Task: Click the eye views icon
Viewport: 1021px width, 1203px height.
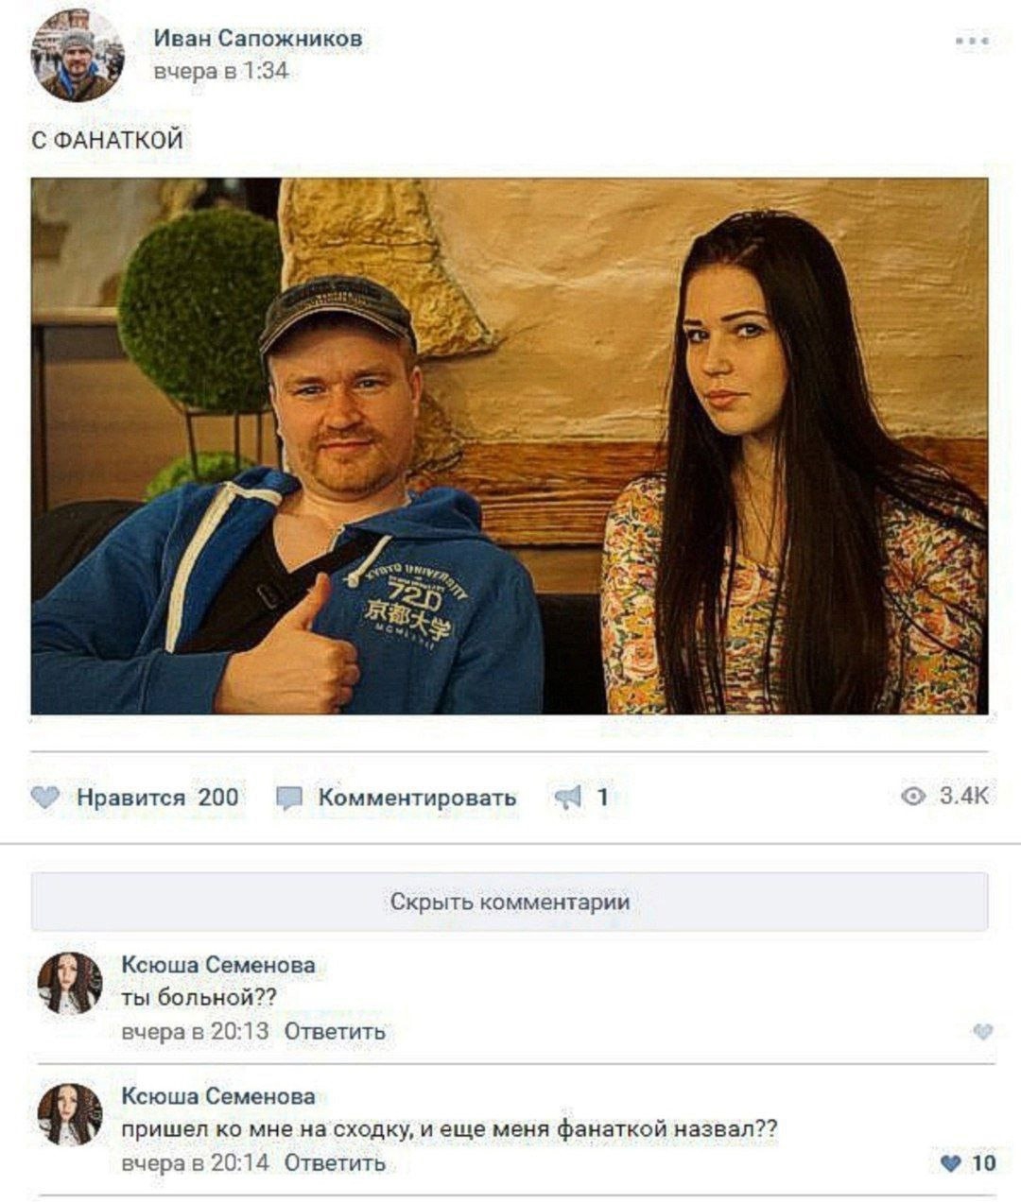Action: [x=913, y=797]
